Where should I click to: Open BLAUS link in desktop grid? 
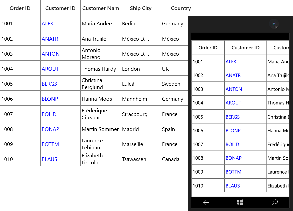(49, 159)
